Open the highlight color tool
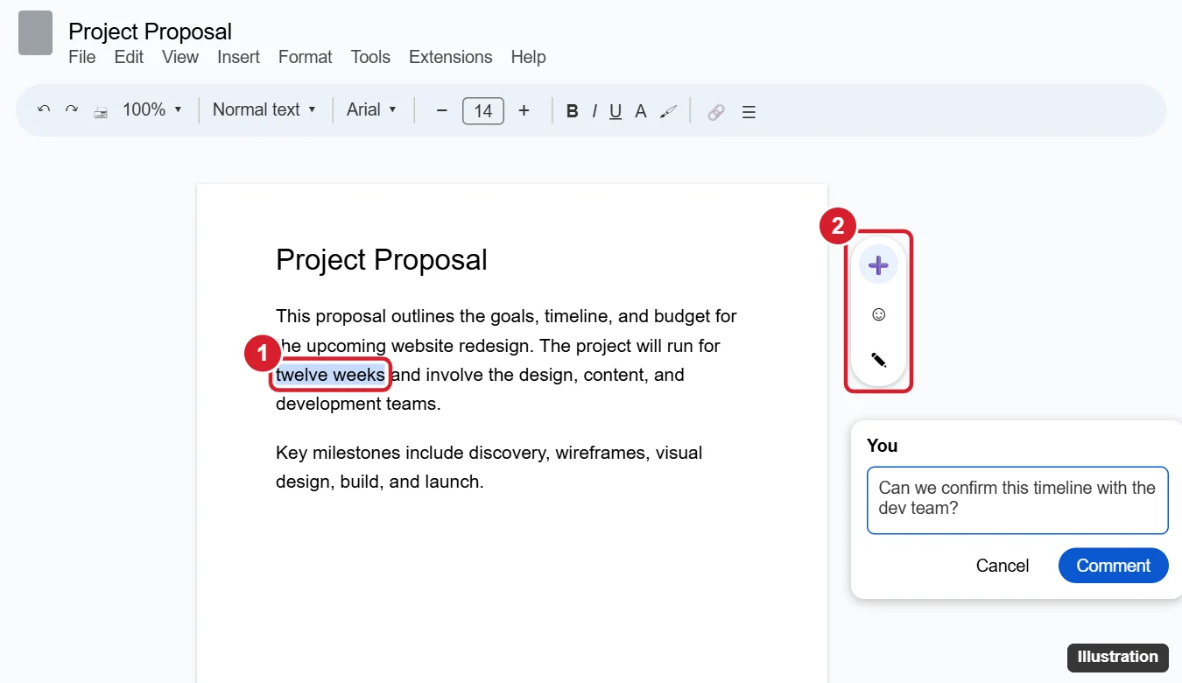Viewport: 1182px width, 683px height. [669, 111]
